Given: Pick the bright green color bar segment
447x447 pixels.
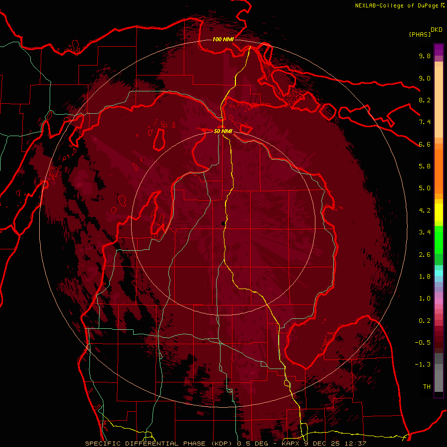Looking at the screenshot, I should click(x=439, y=239).
